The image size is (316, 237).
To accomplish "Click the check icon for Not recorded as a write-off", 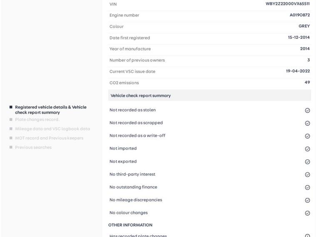I will 307,136.
